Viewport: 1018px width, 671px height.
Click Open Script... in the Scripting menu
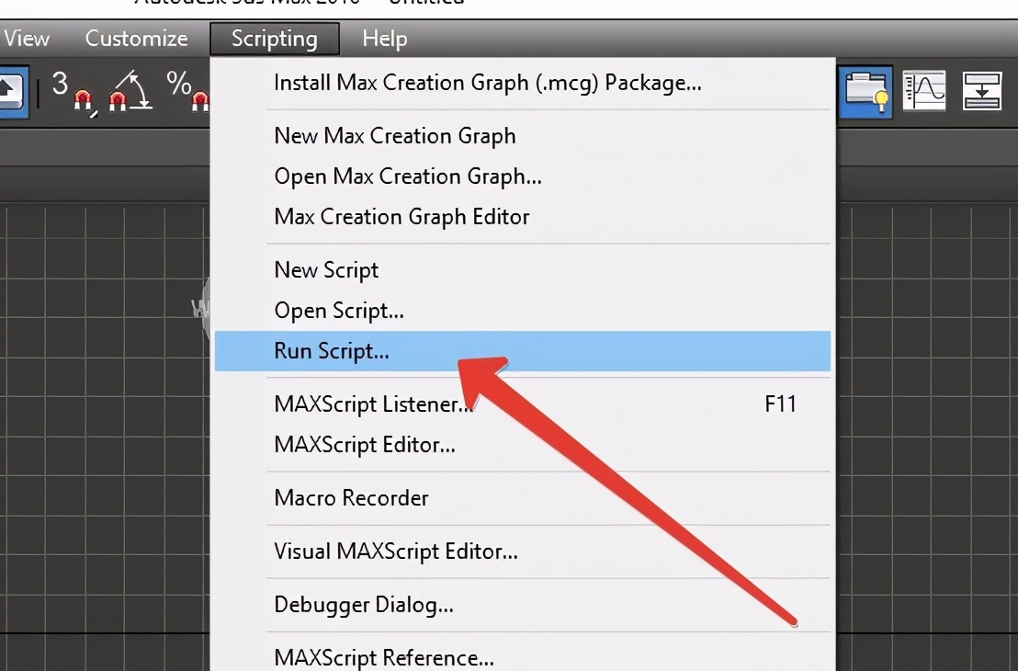339,311
